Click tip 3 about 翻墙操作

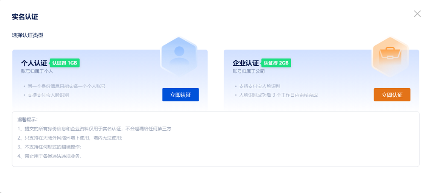pyautogui.click(x=49, y=147)
